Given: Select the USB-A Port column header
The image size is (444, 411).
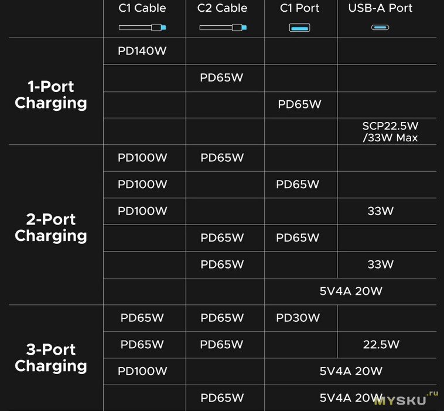Looking at the screenshot, I should pyautogui.click(x=380, y=8).
